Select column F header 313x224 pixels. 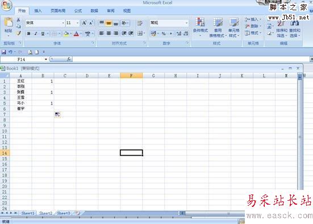point(131,76)
